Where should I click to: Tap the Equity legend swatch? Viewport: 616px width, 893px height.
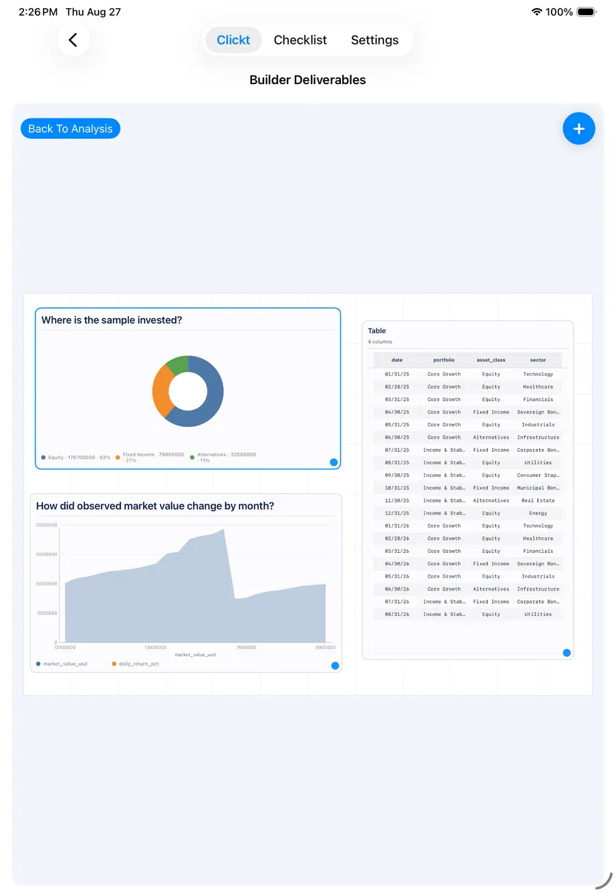[44, 457]
